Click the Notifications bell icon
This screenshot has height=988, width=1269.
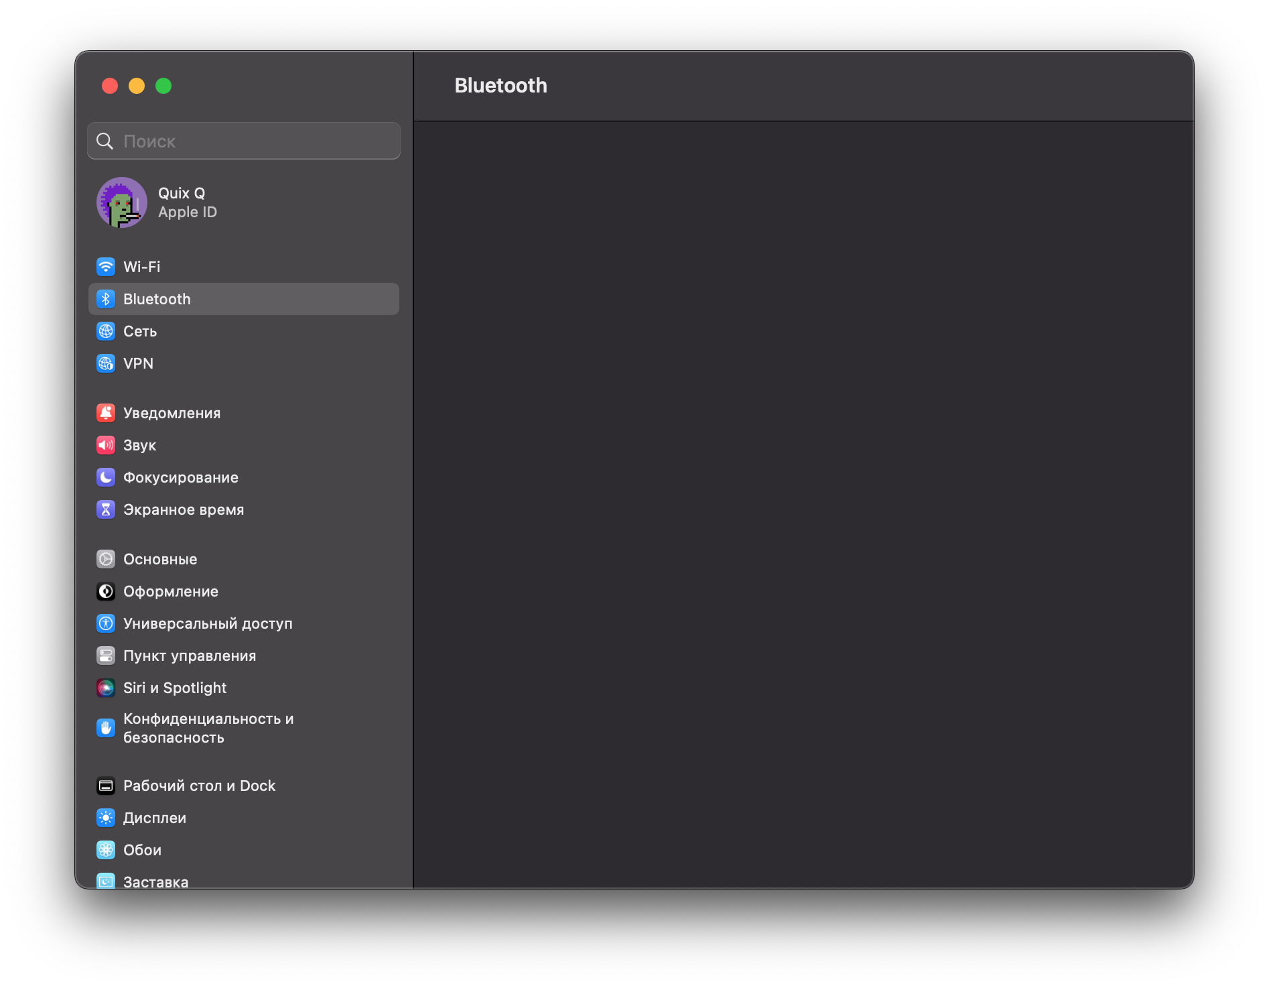pos(106,413)
